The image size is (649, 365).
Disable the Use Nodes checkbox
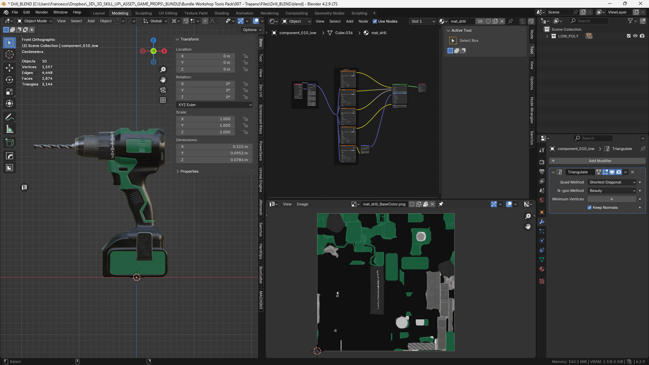click(x=375, y=21)
